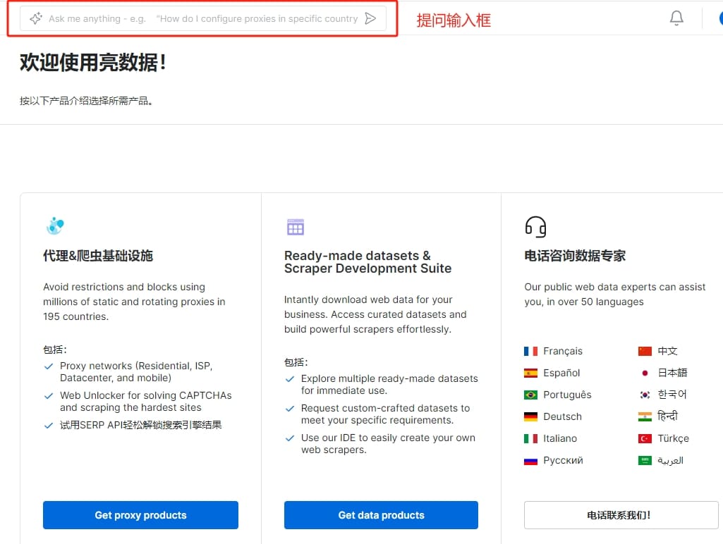Screen dimensions: 723x544
Task: Click the Avoid restrictions and blocks description
Action: [134, 302]
